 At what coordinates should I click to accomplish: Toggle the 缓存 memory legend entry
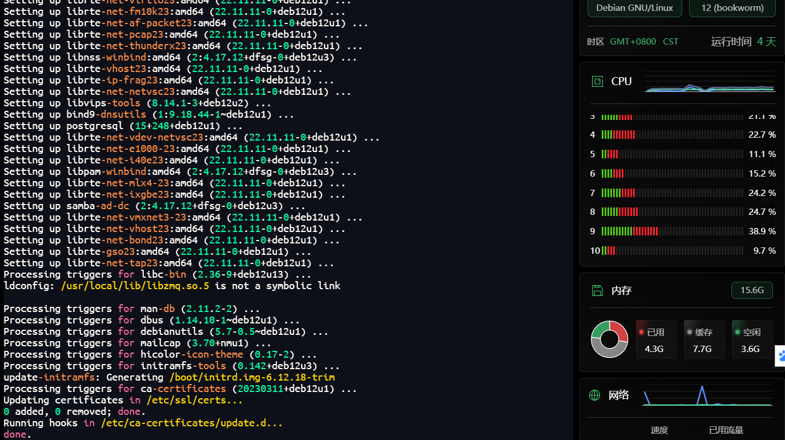703,339
